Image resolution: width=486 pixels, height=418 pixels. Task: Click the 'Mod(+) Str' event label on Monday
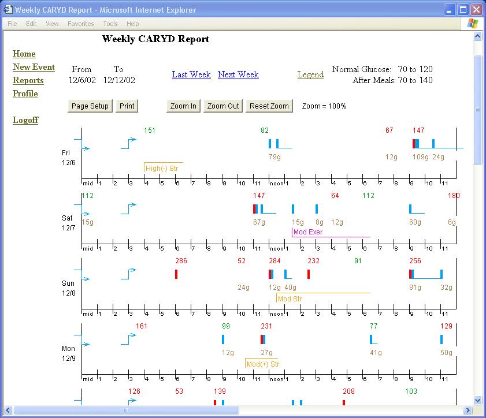263,364
